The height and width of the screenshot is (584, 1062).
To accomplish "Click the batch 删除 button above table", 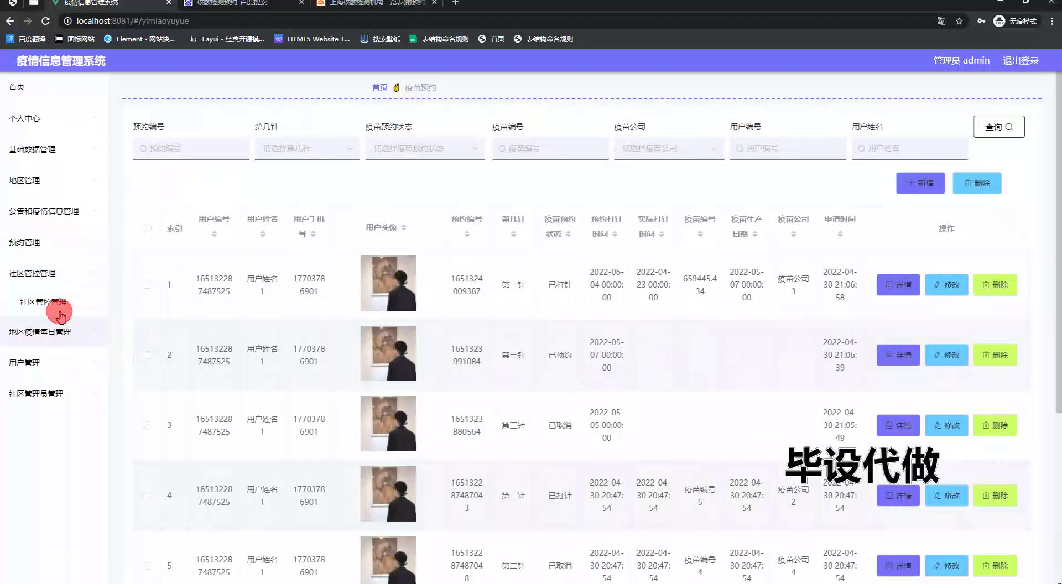I will [x=977, y=183].
